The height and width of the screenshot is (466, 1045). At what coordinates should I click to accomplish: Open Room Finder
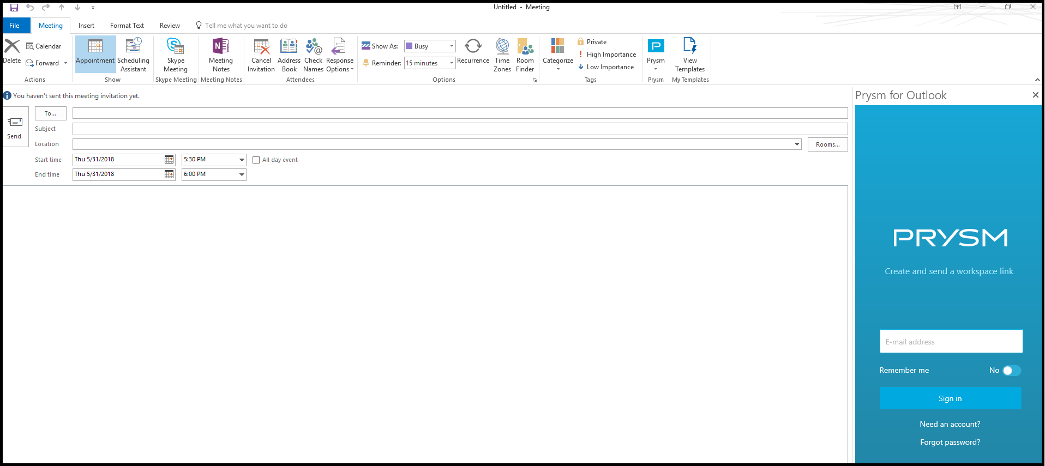tap(525, 54)
